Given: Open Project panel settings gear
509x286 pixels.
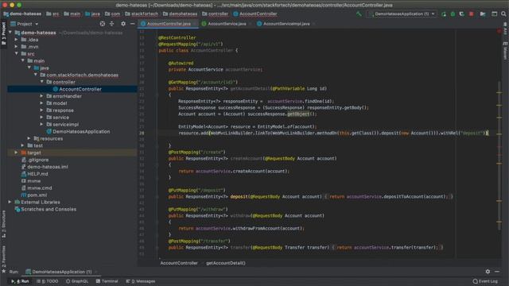Looking at the screenshot, I should click(123, 24).
